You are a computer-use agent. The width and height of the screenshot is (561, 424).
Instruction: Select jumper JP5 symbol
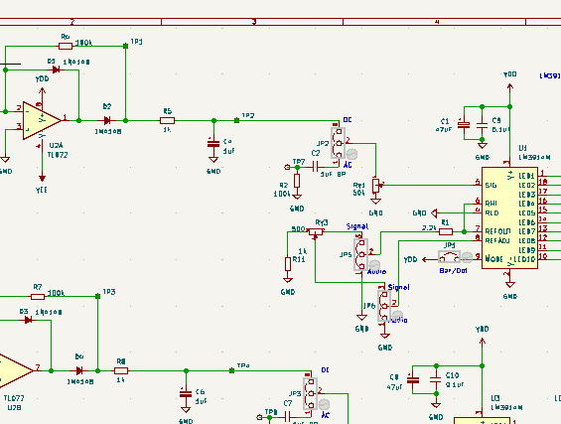[x=361, y=254]
